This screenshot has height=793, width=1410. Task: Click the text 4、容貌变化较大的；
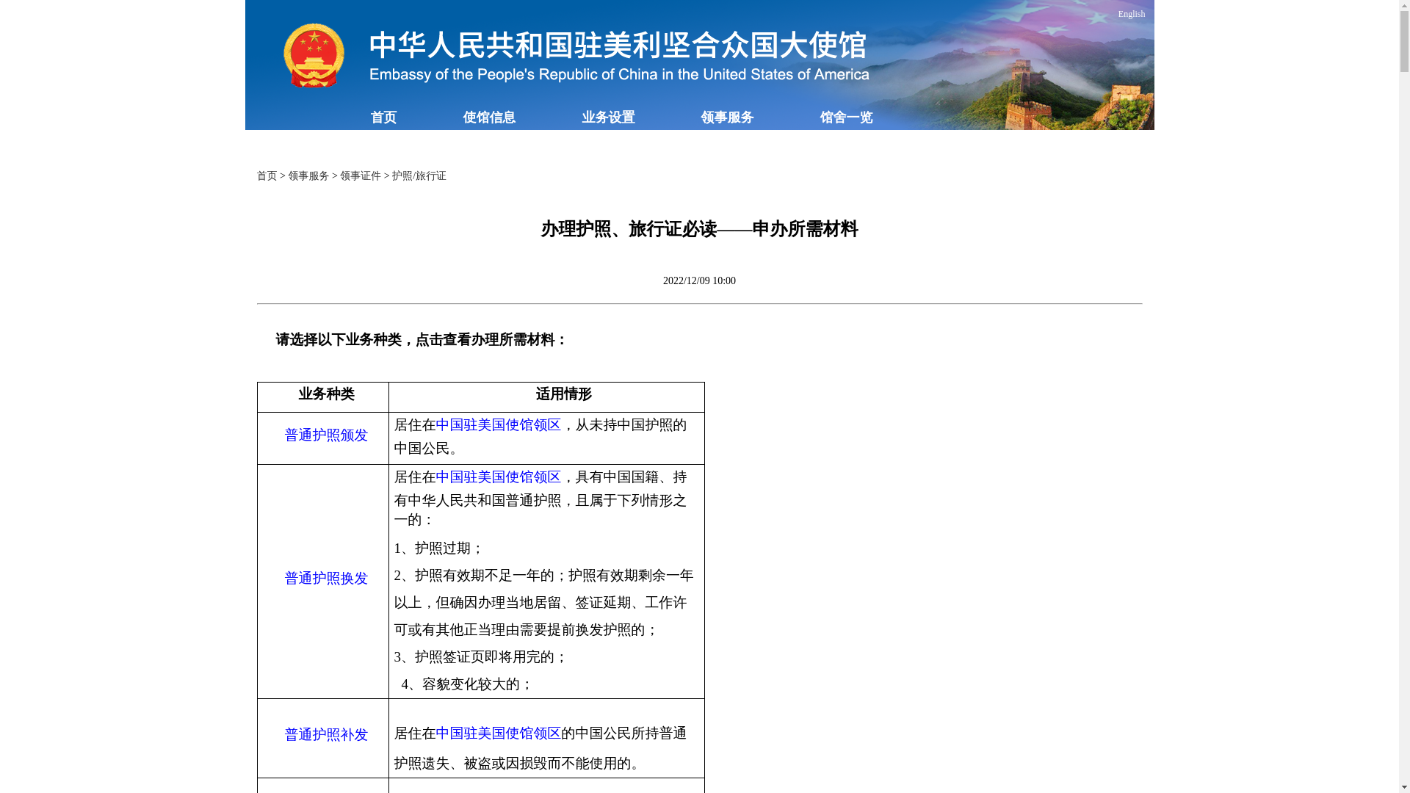(x=466, y=684)
